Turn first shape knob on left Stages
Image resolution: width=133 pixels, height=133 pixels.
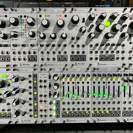(64, 75)
